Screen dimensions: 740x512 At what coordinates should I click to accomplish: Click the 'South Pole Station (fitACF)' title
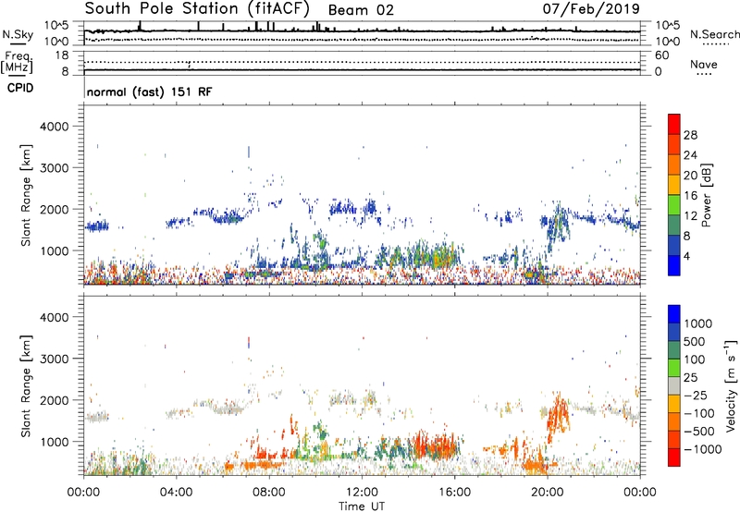197,9
